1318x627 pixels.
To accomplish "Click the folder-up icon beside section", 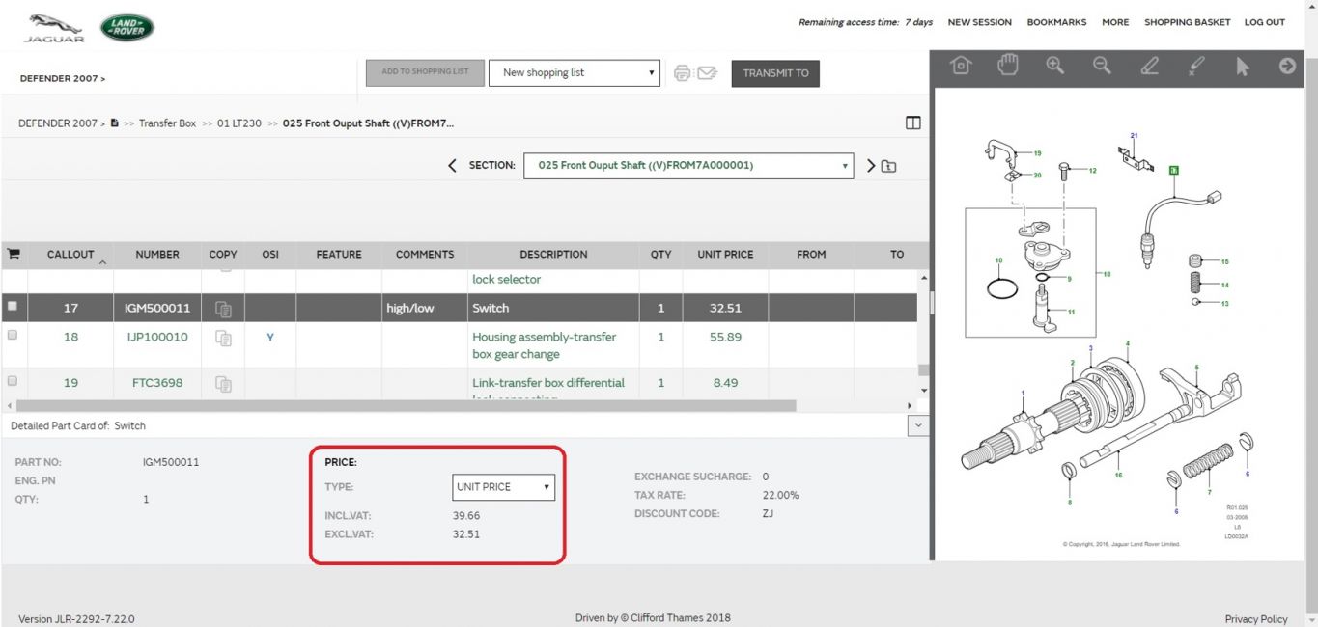I will point(888,166).
